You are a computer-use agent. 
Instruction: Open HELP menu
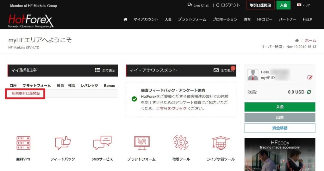(x=307, y=19)
